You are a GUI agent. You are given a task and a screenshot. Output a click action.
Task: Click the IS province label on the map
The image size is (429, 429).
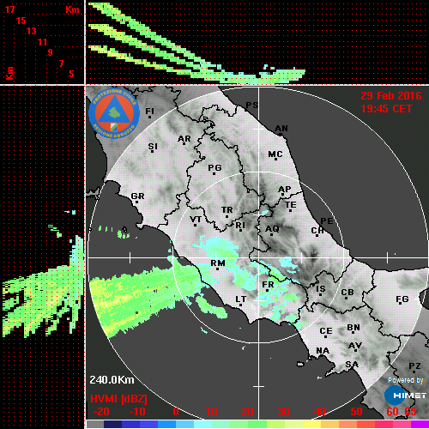point(321,289)
